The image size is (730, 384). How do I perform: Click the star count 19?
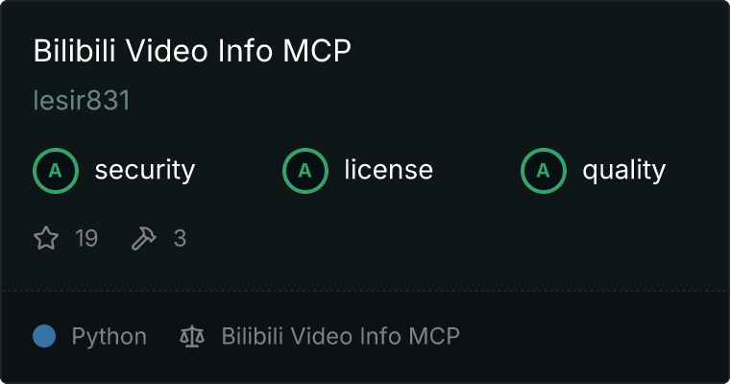click(x=86, y=238)
